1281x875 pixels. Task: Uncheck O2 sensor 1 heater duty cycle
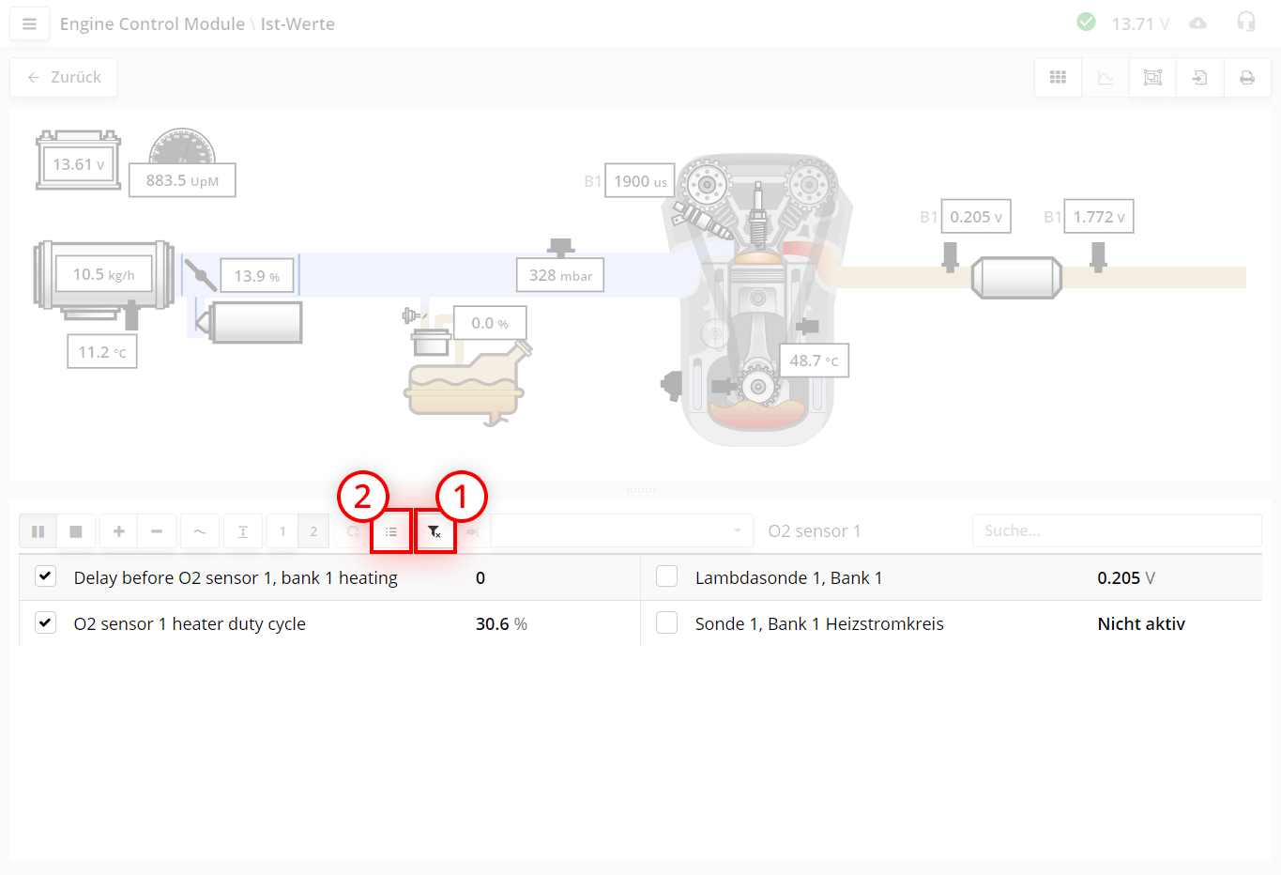46,622
